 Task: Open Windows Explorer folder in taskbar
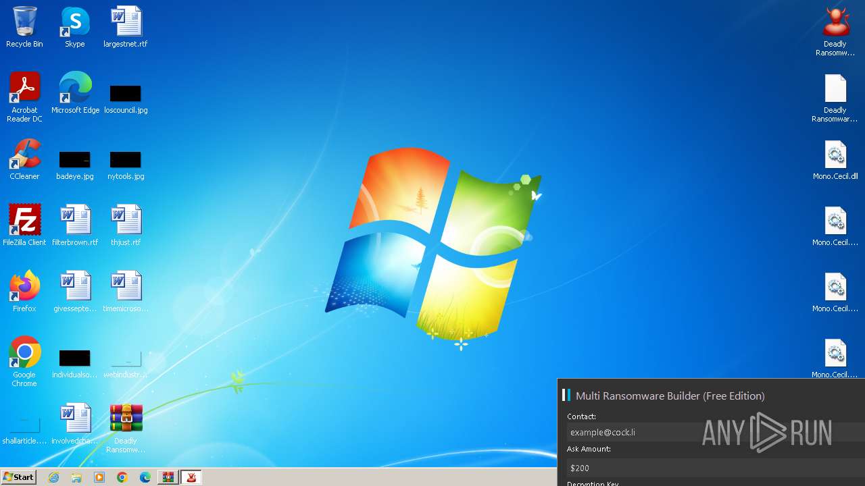(76, 477)
